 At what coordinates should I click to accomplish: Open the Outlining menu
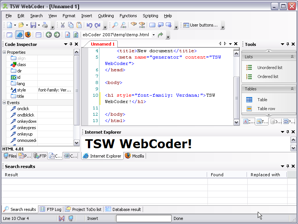[106, 16]
